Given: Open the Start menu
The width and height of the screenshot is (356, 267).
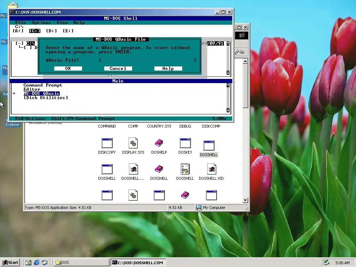Looking at the screenshot, I should (10, 262).
